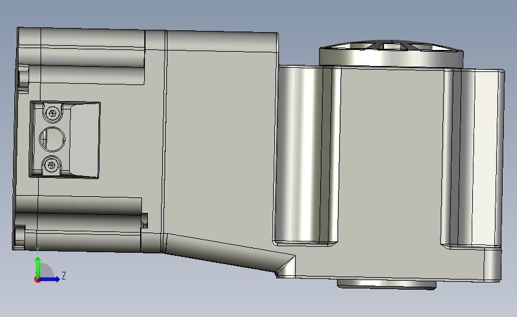Click the green Y axis arrow of triad
This screenshot has width=517, height=317.
point(38,267)
